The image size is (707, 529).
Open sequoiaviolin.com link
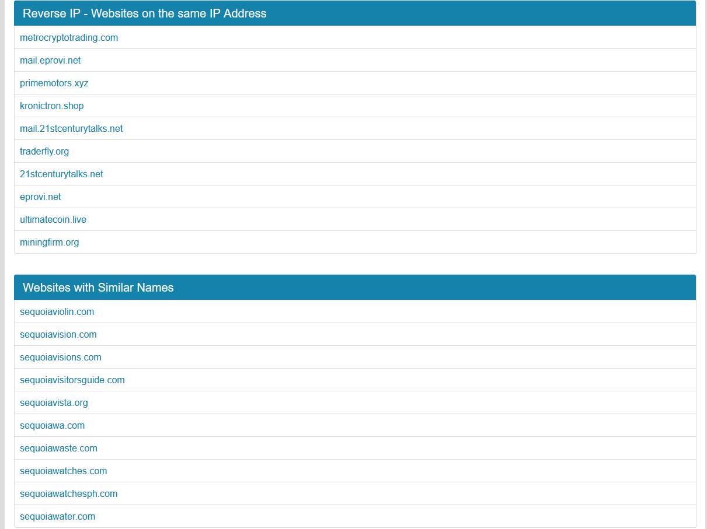coord(57,311)
